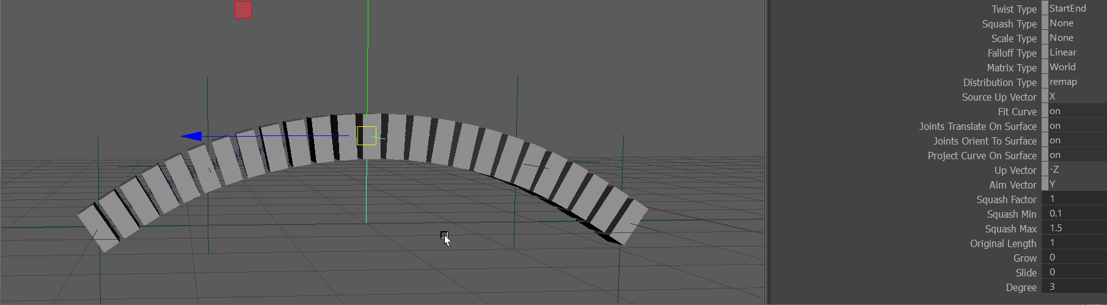
Task: Select the Squash Factor attribute label
Action: click(1006, 199)
